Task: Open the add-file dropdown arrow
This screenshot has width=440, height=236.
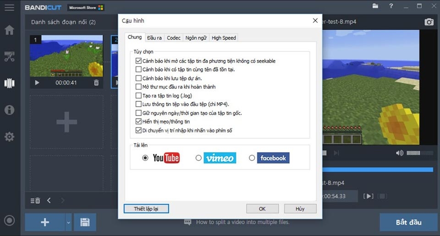Action: pos(68,222)
